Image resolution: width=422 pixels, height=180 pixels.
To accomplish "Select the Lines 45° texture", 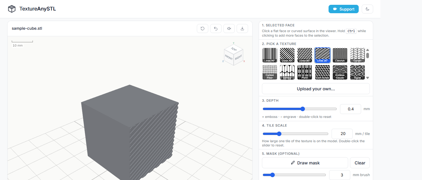I will 287,55.
